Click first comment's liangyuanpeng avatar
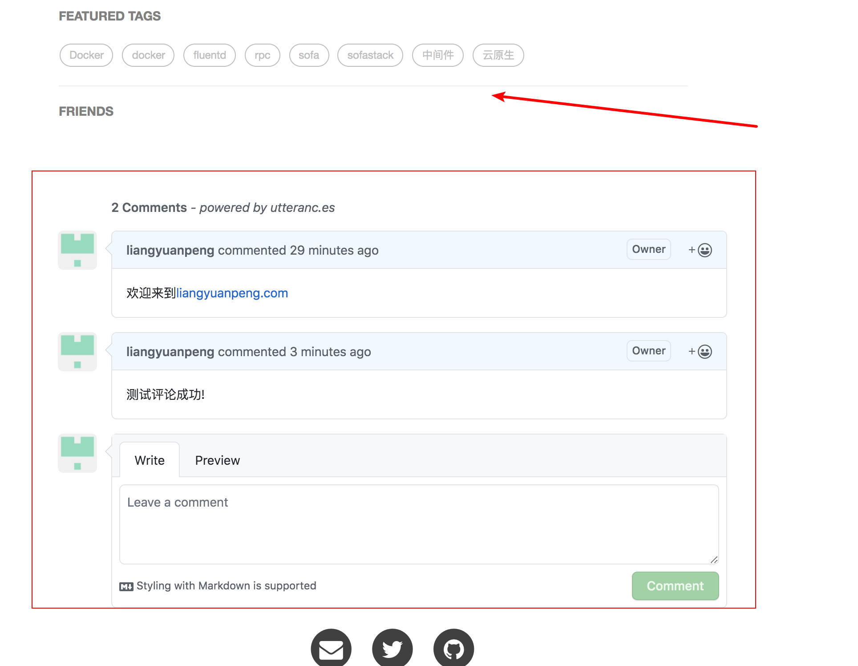858x666 pixels. click(x=77, y=250)
